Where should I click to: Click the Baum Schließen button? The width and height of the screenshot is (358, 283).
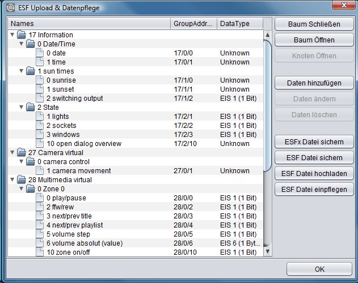click(314, 24)
